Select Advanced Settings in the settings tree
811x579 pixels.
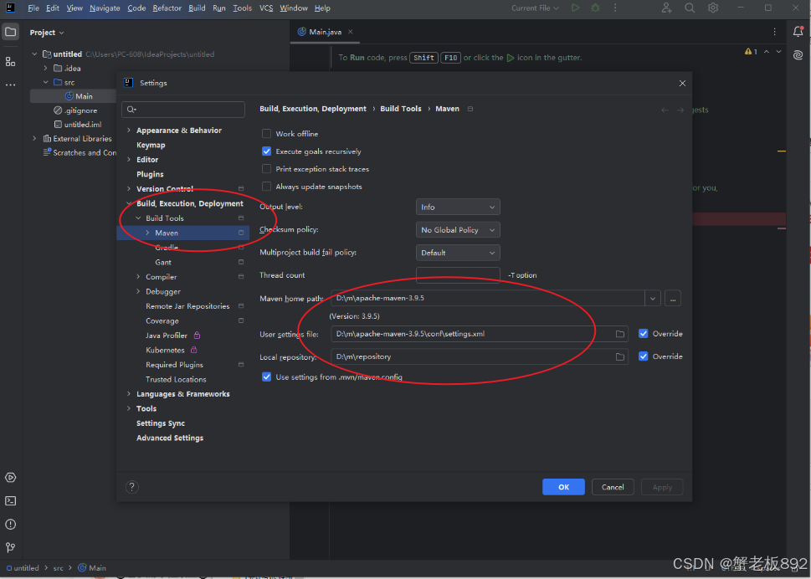click(170, 438)
